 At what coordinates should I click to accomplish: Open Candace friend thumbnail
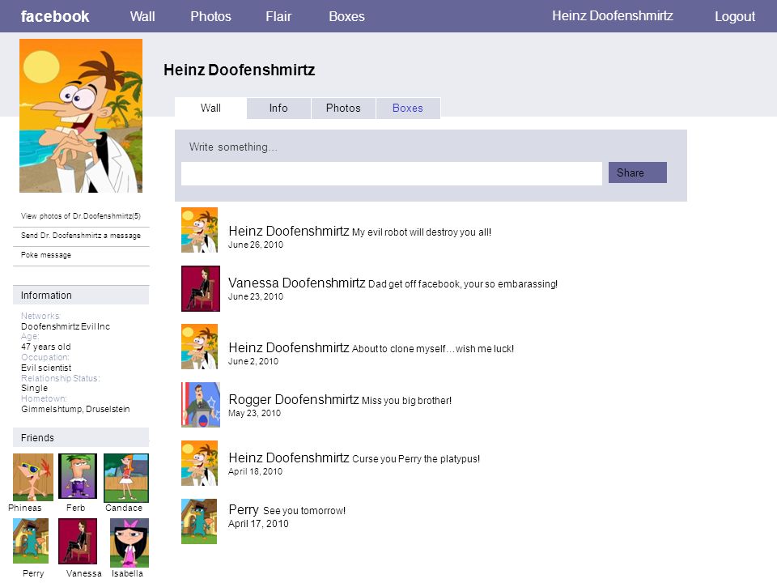[126, 478]
